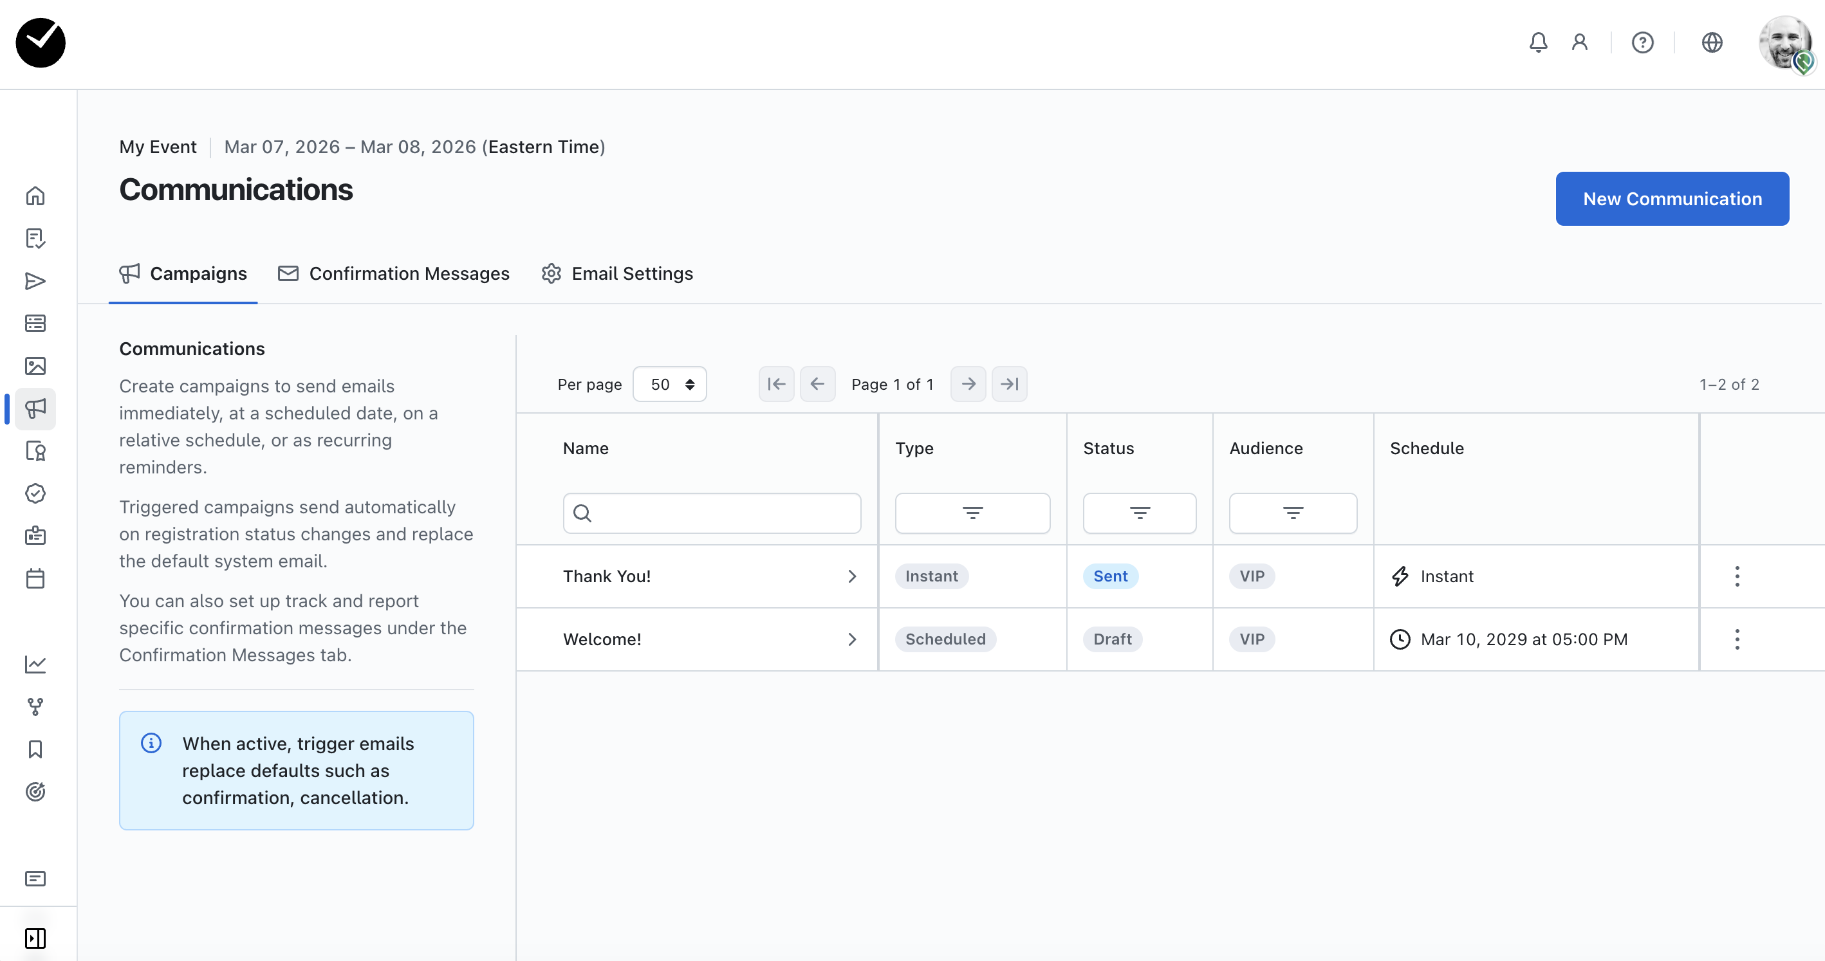Click the New Communication button
This screenshot has height=961, width=1825.
click(1671, 199)
